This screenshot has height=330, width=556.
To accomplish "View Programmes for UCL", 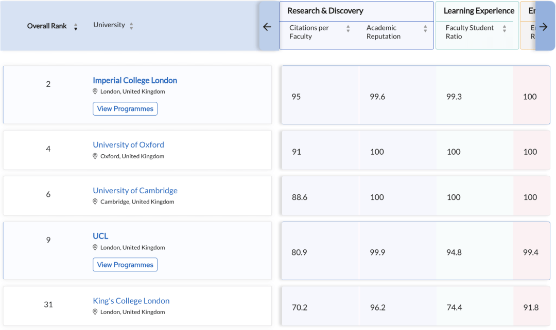I will (125, 265).
